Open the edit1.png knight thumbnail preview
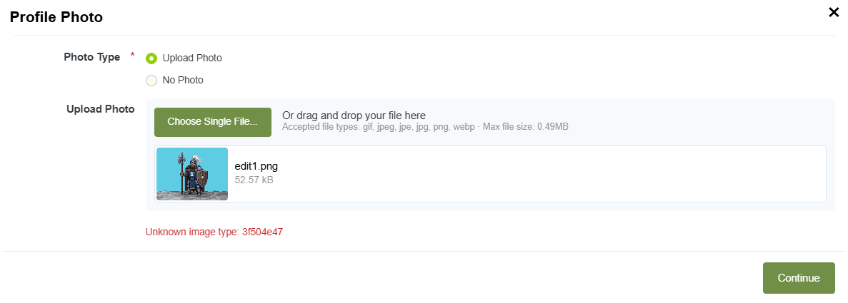This screenshot has width=848, height=303. click(x=192, y=174)
